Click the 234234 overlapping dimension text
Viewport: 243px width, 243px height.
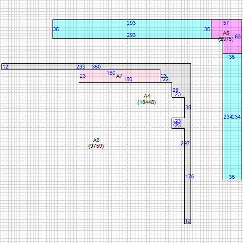[x=232, y=117]
